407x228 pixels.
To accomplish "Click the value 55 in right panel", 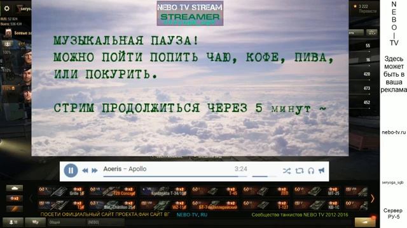I will click(x=368, y=46).
